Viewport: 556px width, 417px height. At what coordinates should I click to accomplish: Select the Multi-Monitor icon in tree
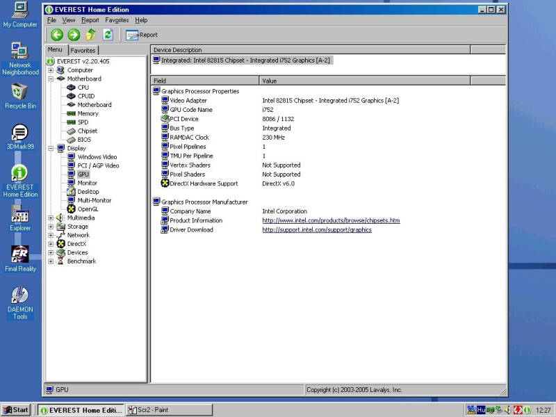[x=71, y=200]
